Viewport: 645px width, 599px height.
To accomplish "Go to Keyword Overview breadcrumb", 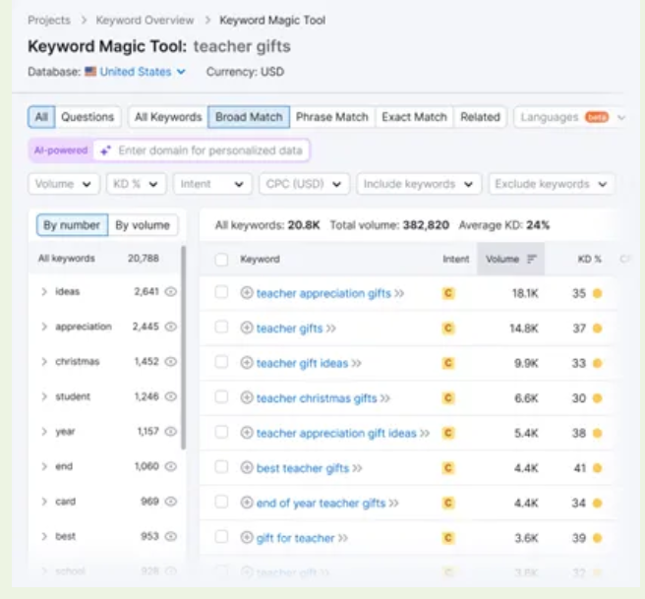I will tap(145, 20).
